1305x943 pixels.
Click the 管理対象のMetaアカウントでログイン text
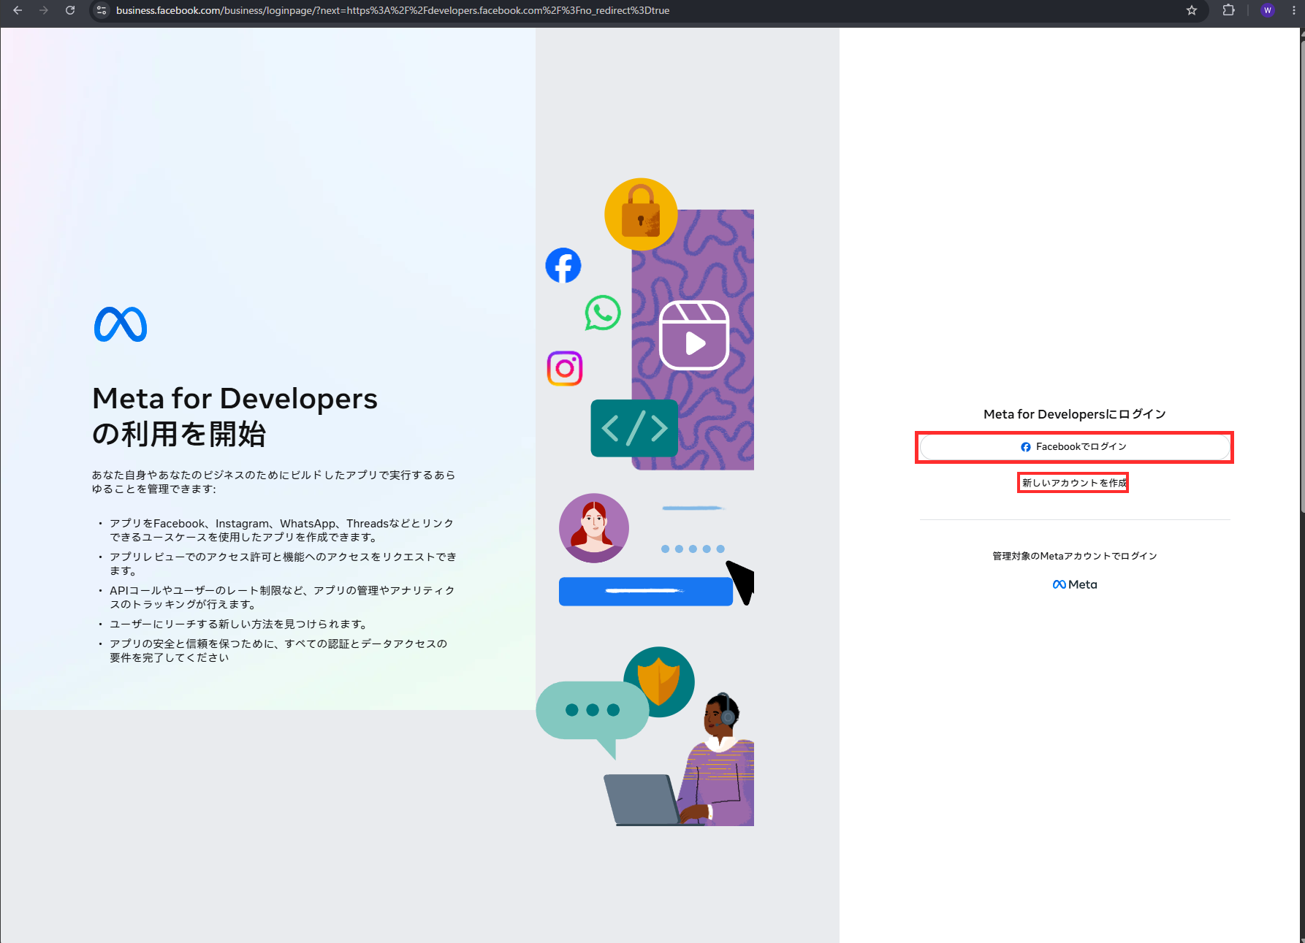tap(1074, 556)
